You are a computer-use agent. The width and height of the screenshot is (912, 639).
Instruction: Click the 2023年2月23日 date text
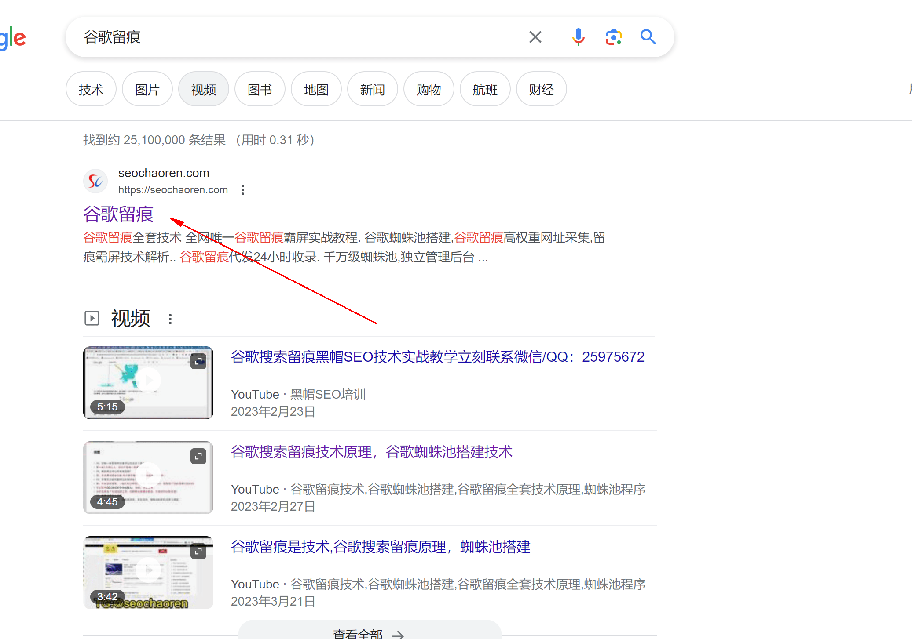[273, 412]
